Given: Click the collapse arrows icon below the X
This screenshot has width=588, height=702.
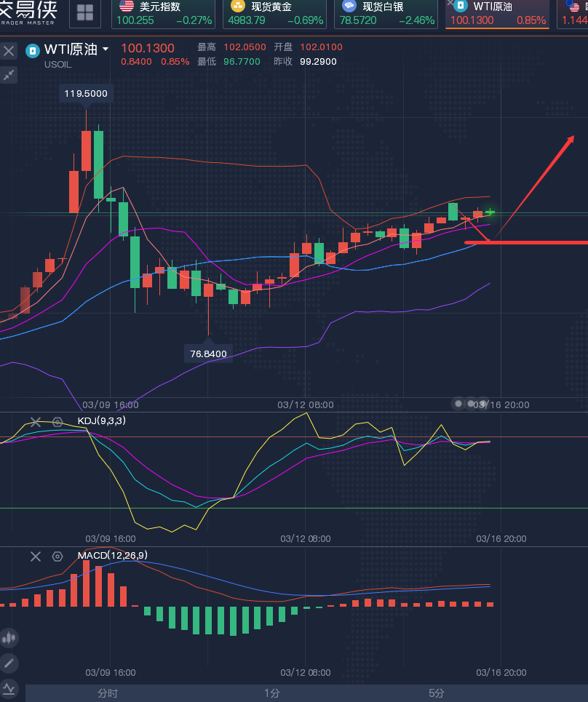Looking at the screenshot, I should click(x=9, y=75).
